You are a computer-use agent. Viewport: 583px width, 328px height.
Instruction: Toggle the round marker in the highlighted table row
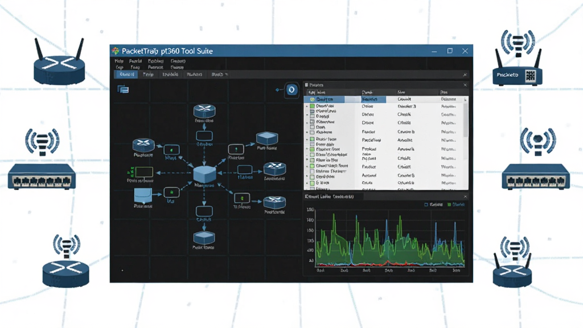[313, 99]
